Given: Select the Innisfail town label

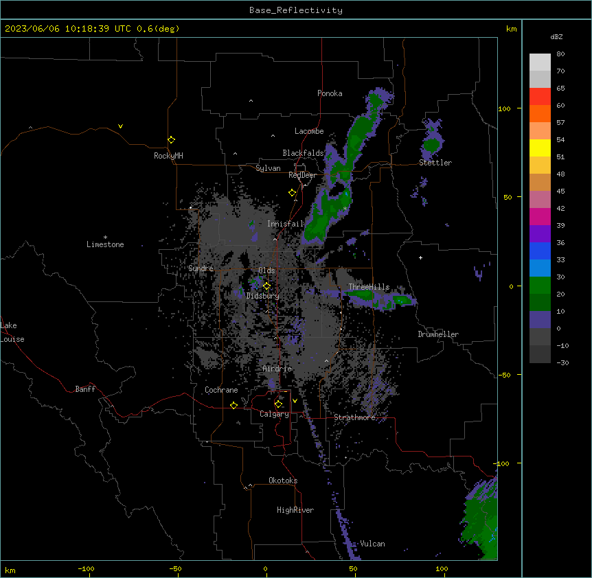Looking at the screenshot, I should [x=286, y=224].
